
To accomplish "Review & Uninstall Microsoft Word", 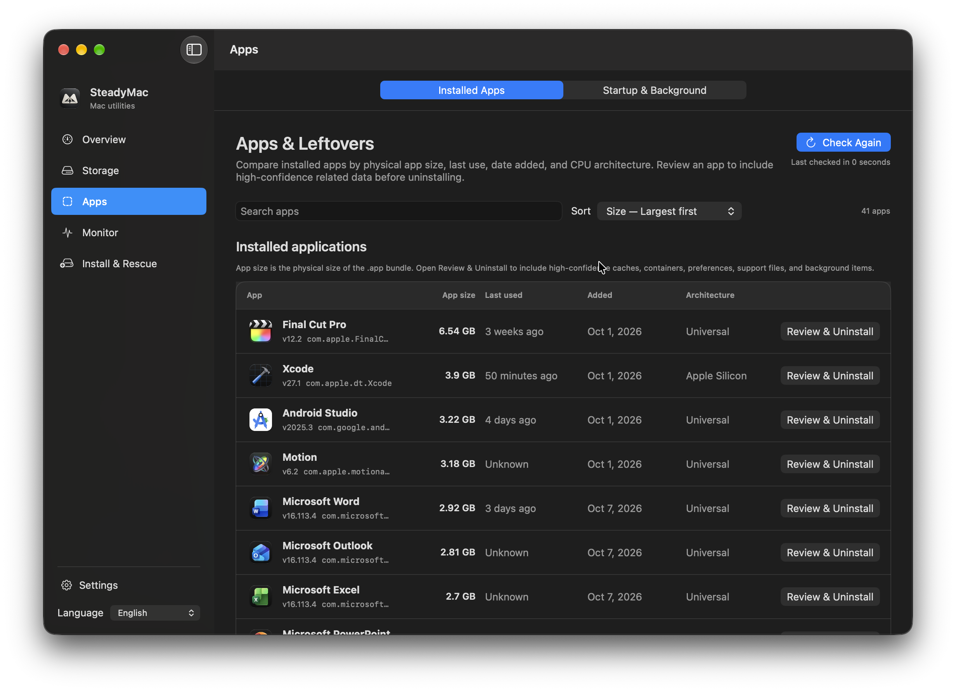I will click(830, 509).
